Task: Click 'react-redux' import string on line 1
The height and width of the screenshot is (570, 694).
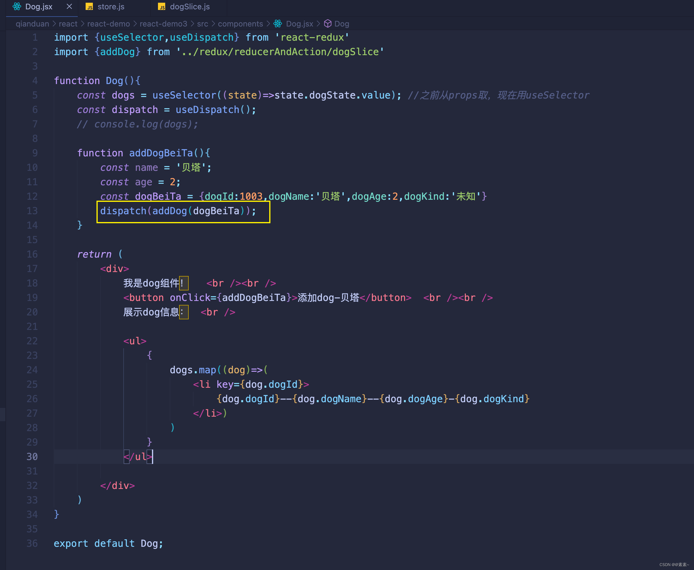Action: (x=312, y=37)
